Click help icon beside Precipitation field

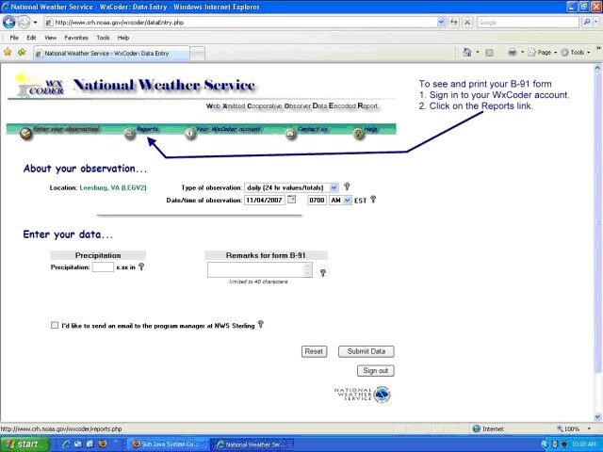coord(141,266)
